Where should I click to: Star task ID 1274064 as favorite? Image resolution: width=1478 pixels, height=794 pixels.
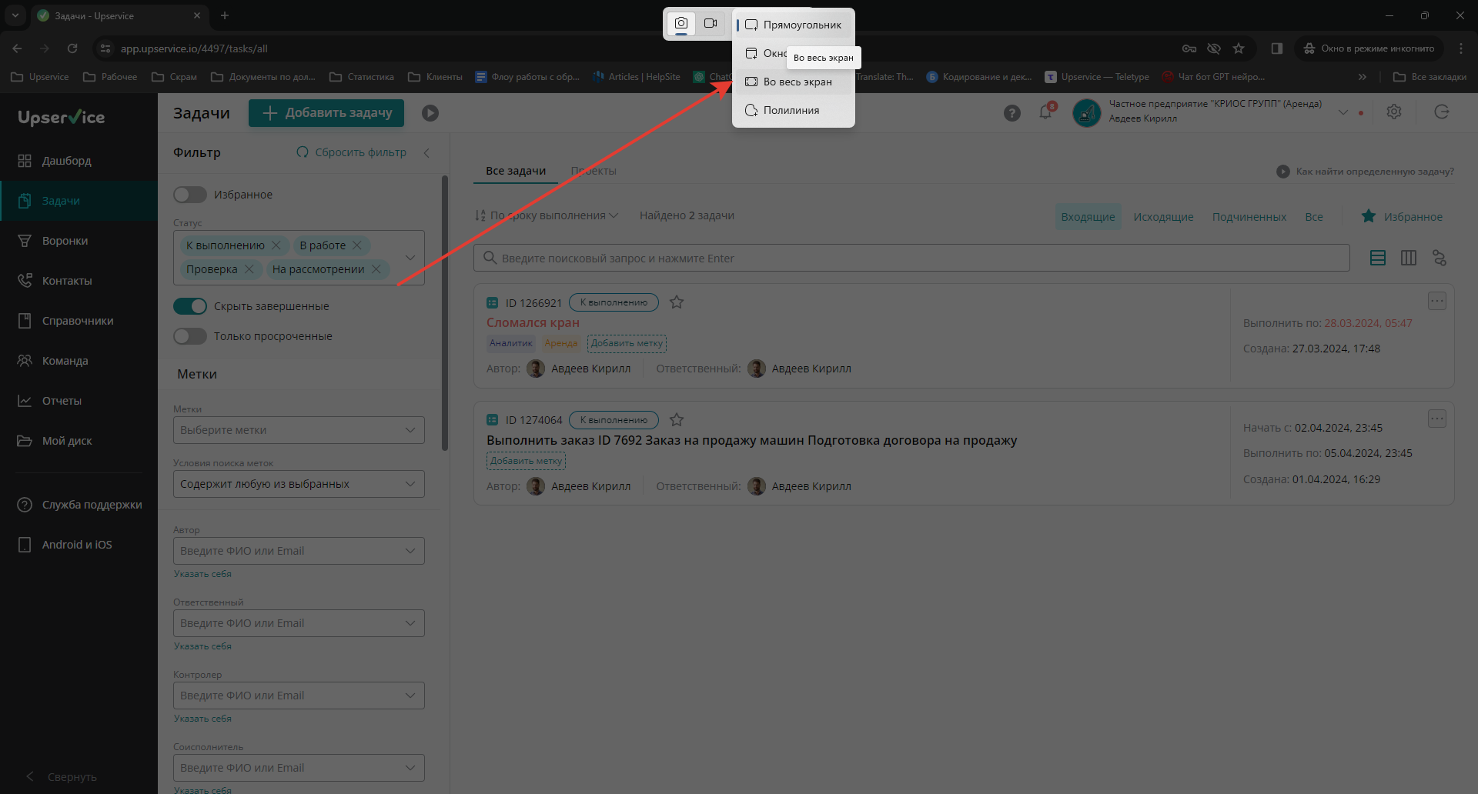pyautogui.click(x=677, y=420)
